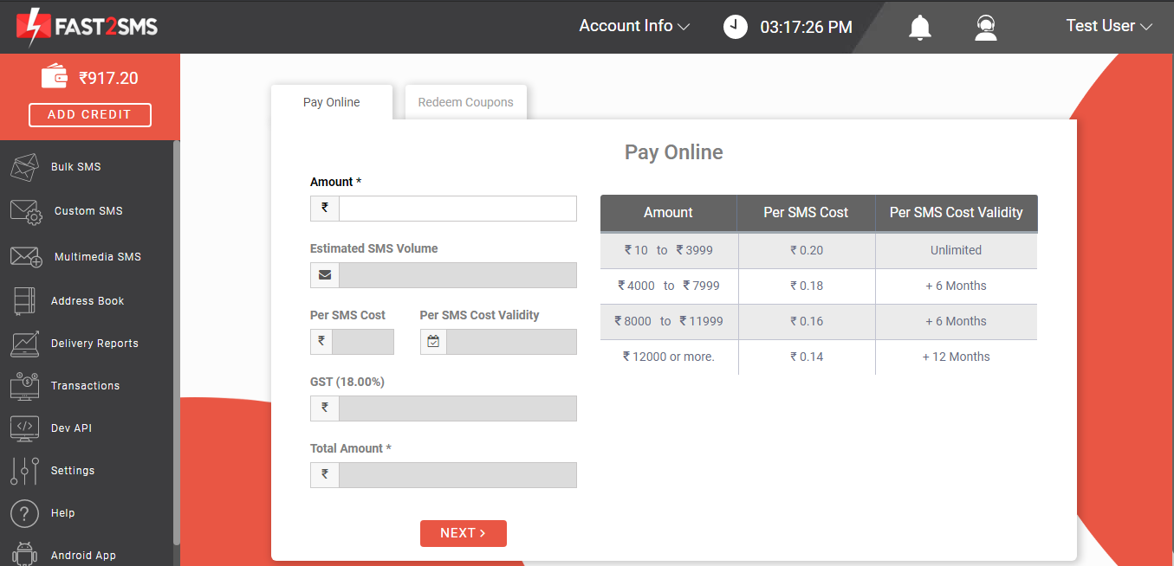This screenshot has height=566, width=1174.
Task: Check notifications via the bell icon
Action: pos(919,27)
